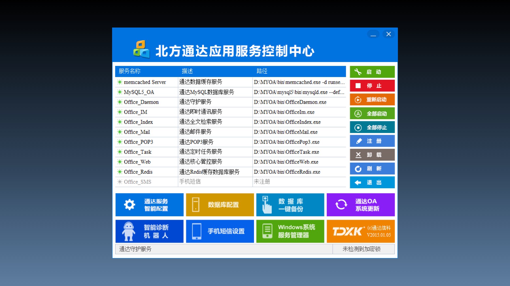The width and height of the screenshot is (510, 286).
Task: Click the device icon on 服务管理器 tile
Action: tap(267, 231)
